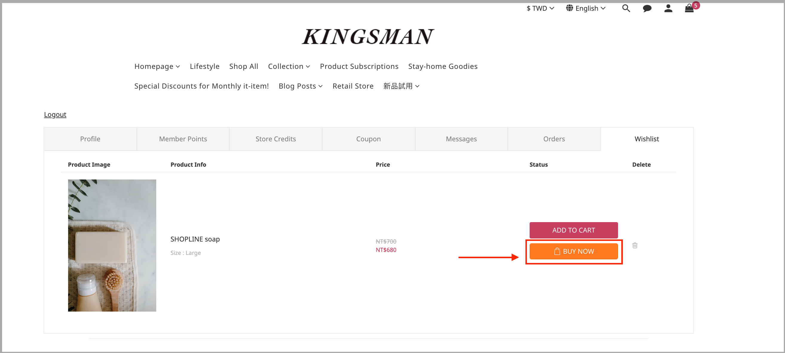Switch to the Orders tab

coord(554,139)
